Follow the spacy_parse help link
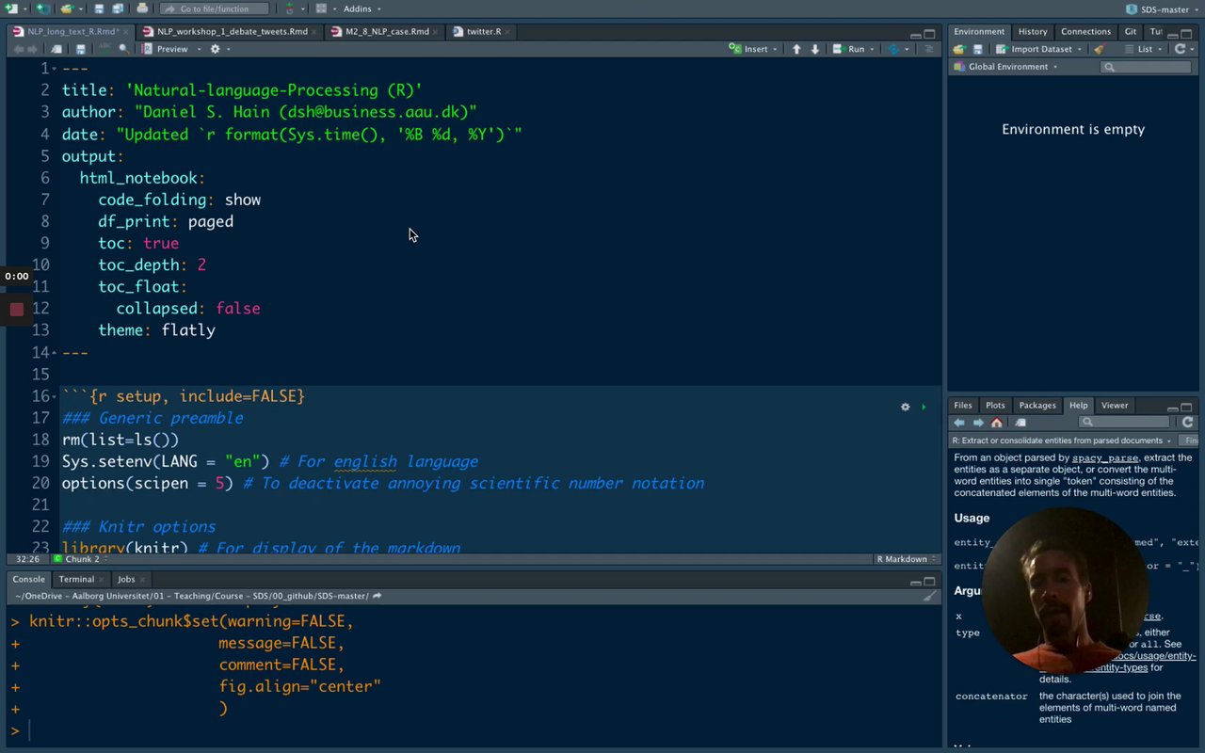The height and width of the screenshot is (753, 1205). point(1105,458)
